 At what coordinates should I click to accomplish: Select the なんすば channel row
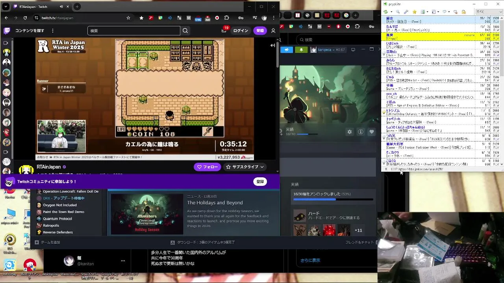pos(441,28)
